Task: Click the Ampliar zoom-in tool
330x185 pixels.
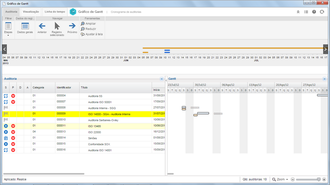Action: pos(88,24)
